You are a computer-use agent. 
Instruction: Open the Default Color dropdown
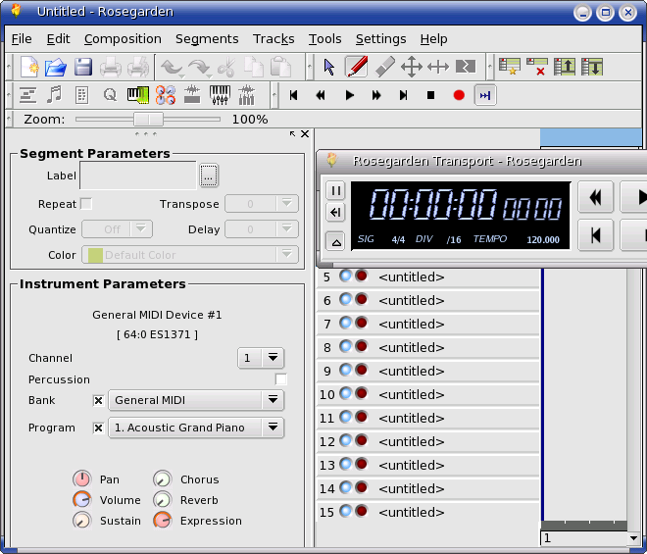coord(190,255)
